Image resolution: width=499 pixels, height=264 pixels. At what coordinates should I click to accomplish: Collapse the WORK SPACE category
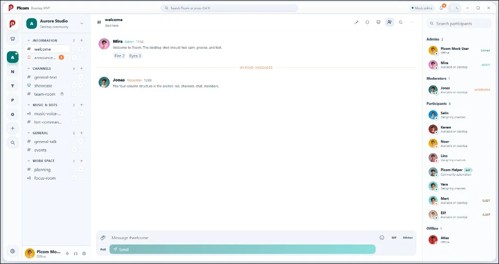pos(29,161)
